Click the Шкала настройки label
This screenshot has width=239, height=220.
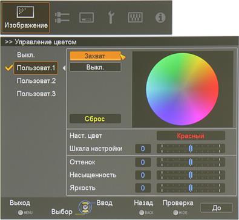(96, 149)
